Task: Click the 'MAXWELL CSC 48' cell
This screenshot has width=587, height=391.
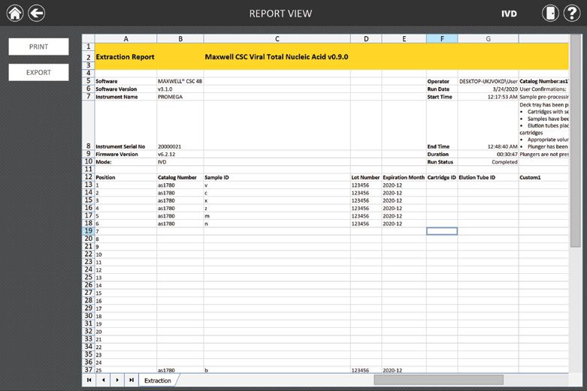Action: click(180, 81)
